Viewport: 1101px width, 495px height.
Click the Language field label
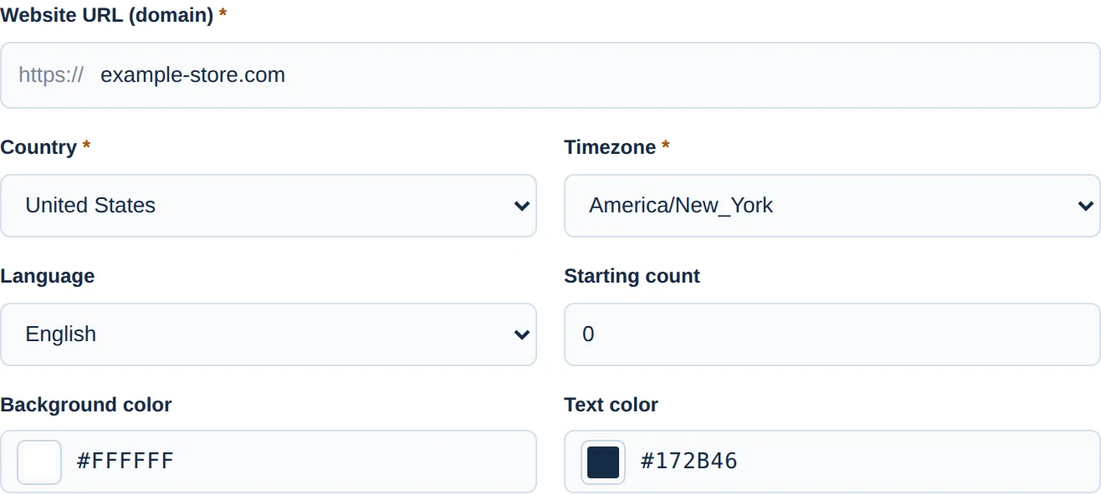[x=48, y=277]
